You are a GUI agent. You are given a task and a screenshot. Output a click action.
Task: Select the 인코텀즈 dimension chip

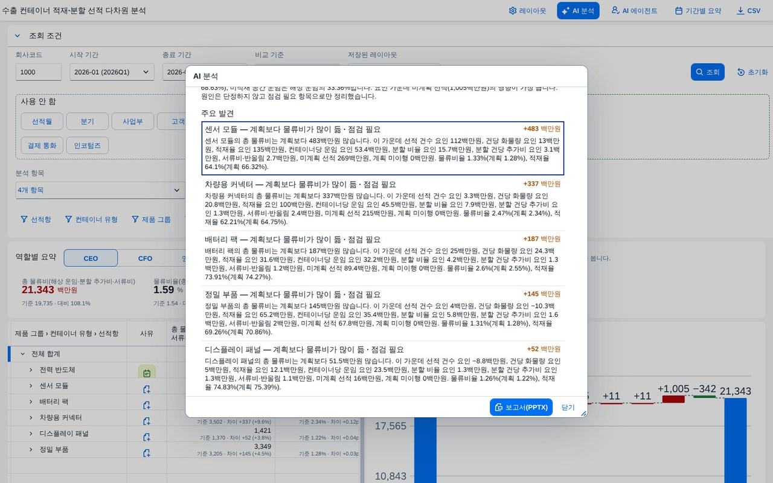pos(87,146)
